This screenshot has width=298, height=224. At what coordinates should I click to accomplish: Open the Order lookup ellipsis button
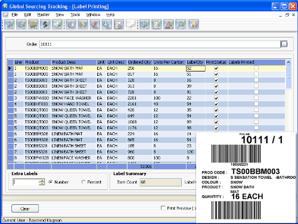pyautogui.click(x=284, y=44)
